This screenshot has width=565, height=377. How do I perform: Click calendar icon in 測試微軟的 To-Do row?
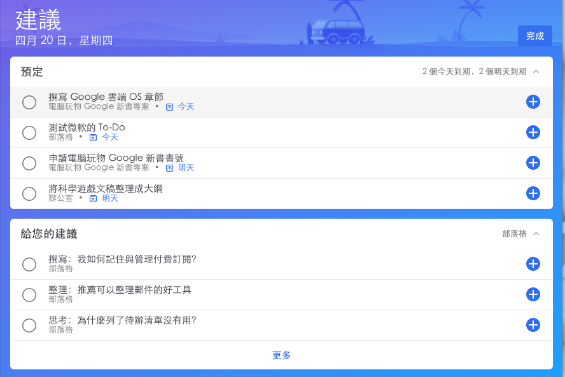pos(93,137)
